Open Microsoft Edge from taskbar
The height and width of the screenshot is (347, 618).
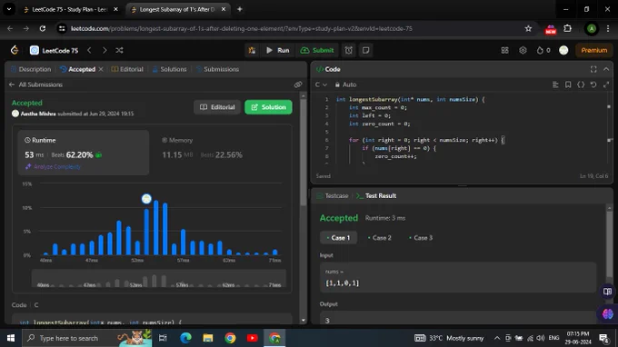[185, 338]
